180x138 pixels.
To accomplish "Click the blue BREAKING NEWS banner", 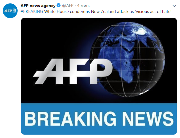I will pos(99,119).
